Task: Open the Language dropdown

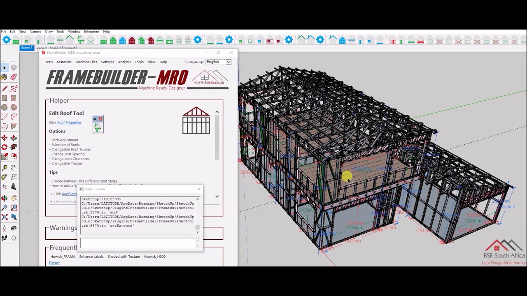Action: tap(218, 62)
